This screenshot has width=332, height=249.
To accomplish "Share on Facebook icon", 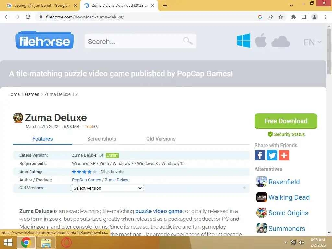I will pos(260,155).
